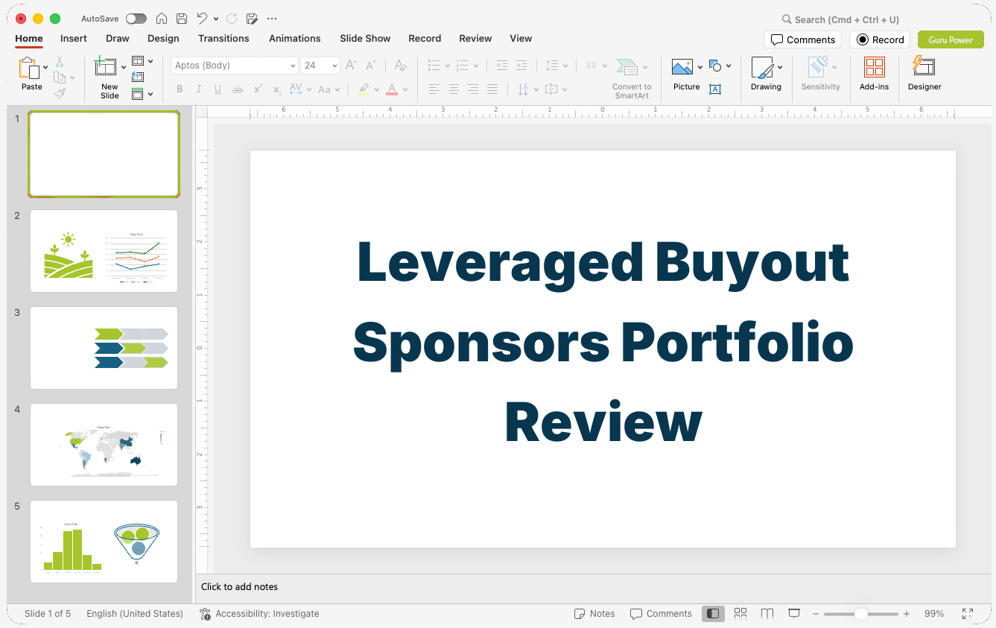This screenshot has width=996, height=628.
Task: Click the Home icon in the title bar
Action: click(161, 19)
